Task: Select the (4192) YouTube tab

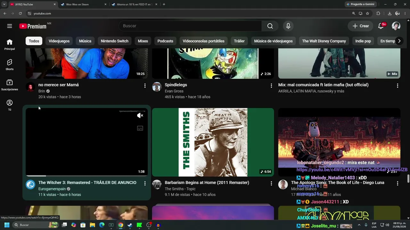Action: tap(32, 4)
